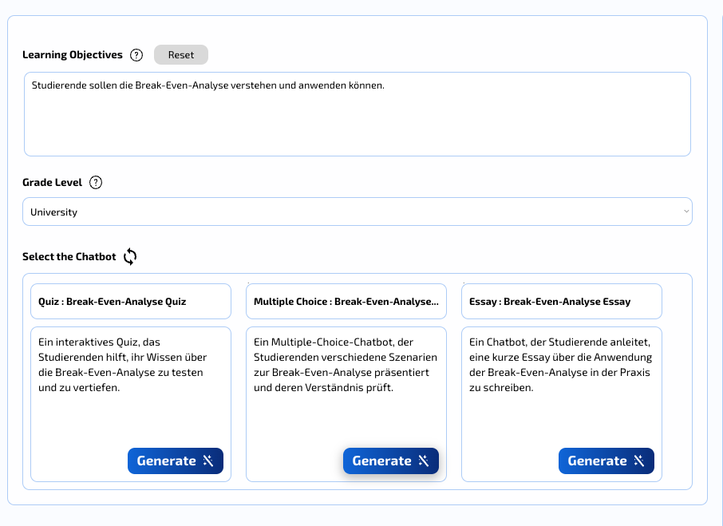Click the help icon beside Learning Objectives

[136, 55]
